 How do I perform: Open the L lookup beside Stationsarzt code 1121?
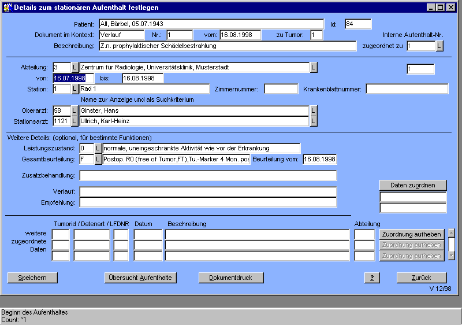pos(74,121)
